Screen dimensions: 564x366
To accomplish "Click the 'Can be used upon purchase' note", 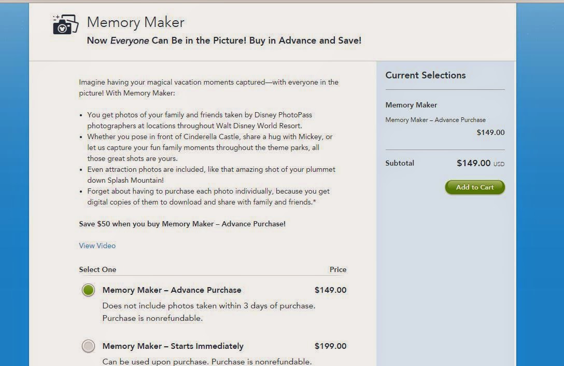I will click(207, 361).
